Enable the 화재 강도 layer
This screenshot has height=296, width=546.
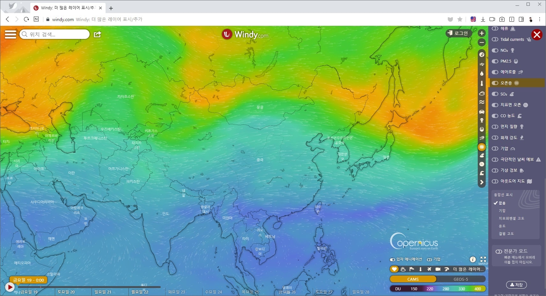pyautogui.click(x=495, y=138)
